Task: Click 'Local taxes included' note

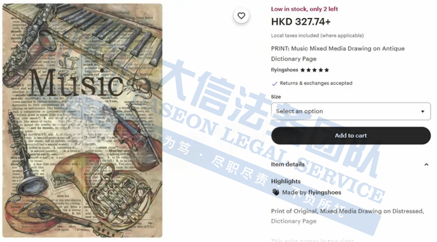Action: 318,35
